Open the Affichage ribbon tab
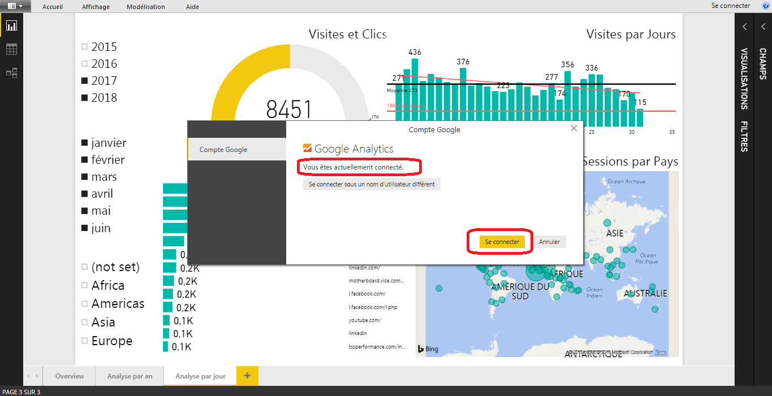Screen dimensions: 772x396 96,7
